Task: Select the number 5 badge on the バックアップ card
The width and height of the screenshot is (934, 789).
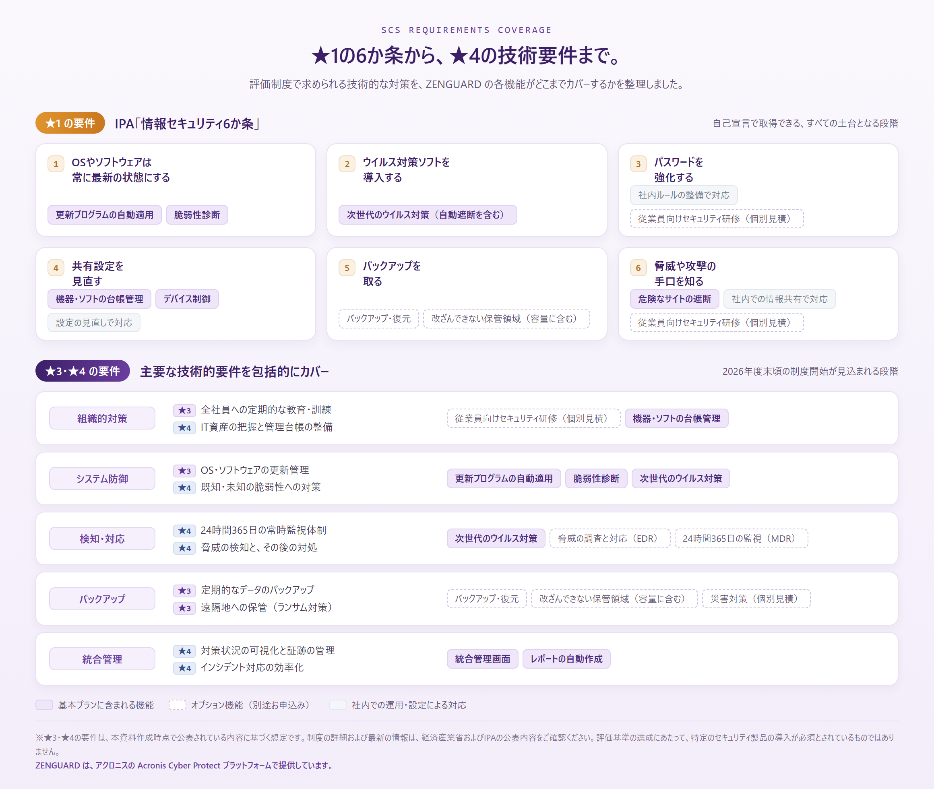Action: point(347,267)
